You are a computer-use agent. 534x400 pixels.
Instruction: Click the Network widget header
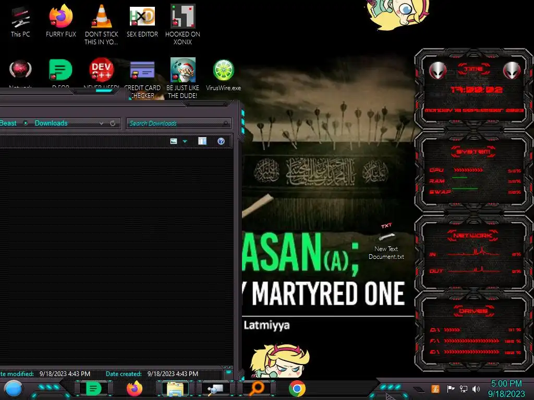(474, 235)
